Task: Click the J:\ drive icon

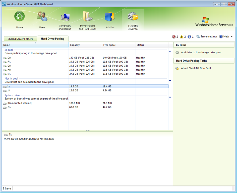Action: pyautogui.click(x=5, y=91)
